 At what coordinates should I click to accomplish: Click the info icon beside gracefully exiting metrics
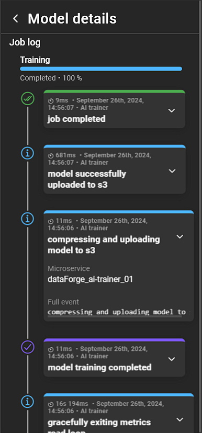tap(28, 401)
